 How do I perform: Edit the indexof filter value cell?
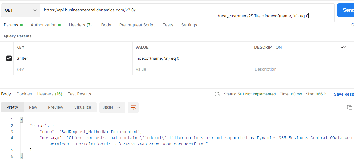tap(192, 58)
